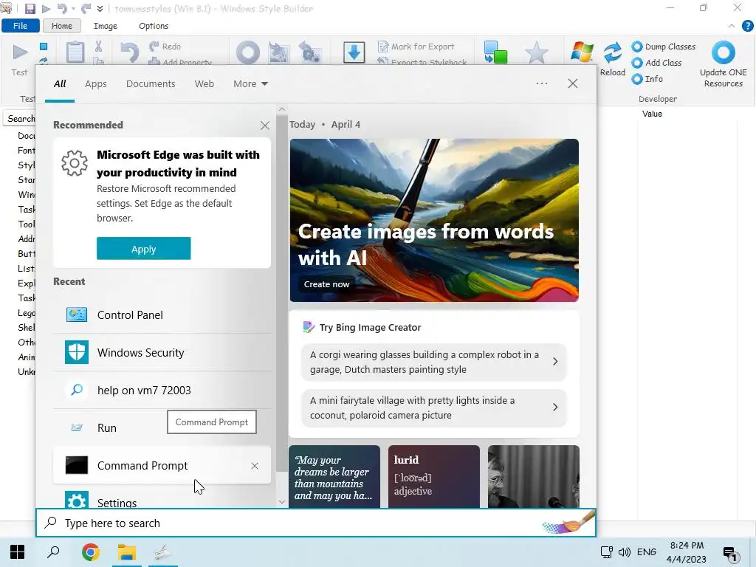Click the gray star icon in ribbon

pos(536,52)
